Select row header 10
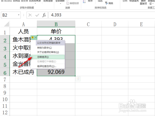Image resolution: width=155 pixels, height=116 pixels. tap(5, 99)
